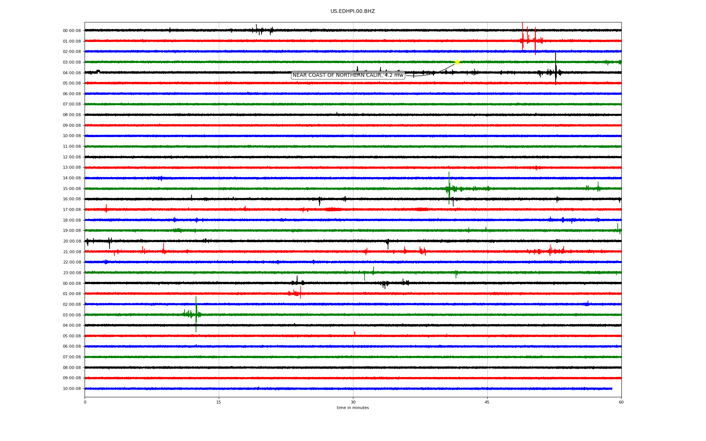Select the 18:00:08 trace time label
The height and width of the screenshot is (441, 706).
click(x=72, y=220)
